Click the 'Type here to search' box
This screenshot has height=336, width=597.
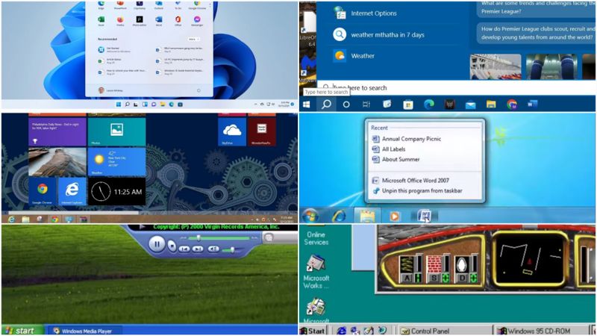(457, 87)
